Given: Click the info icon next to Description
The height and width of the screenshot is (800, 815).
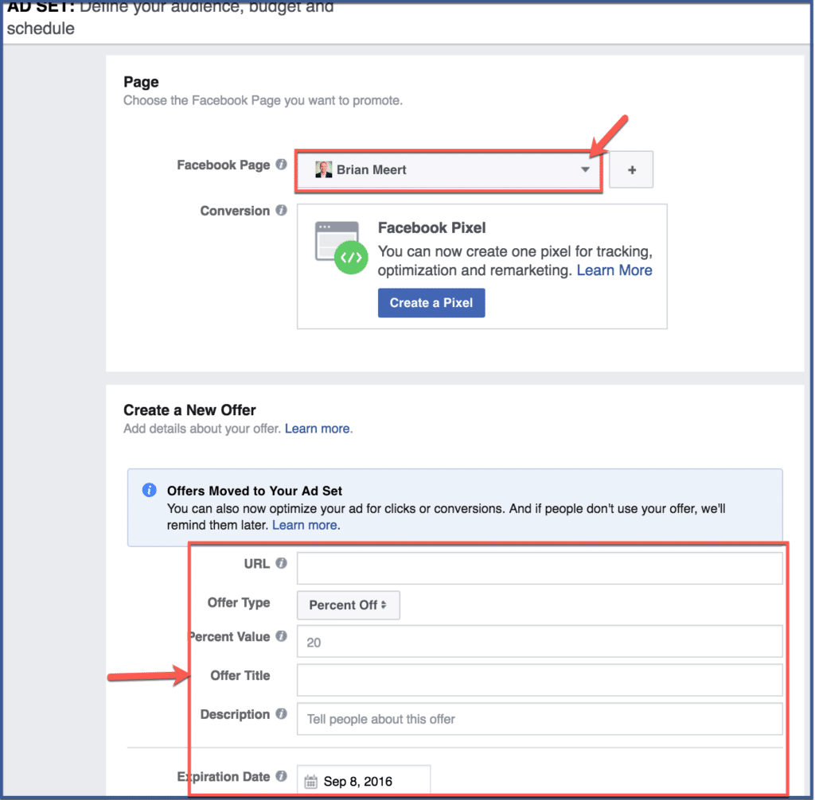Looking at the screenshot, I should coord(281,714).
